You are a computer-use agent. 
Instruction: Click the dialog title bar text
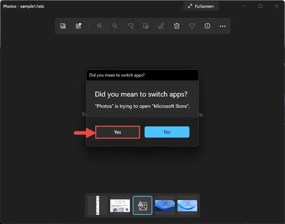117,75
